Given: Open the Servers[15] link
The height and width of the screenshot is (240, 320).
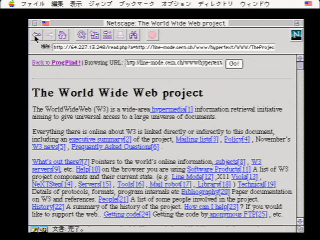Looking at the screenshot, I should tap(94, 184).
